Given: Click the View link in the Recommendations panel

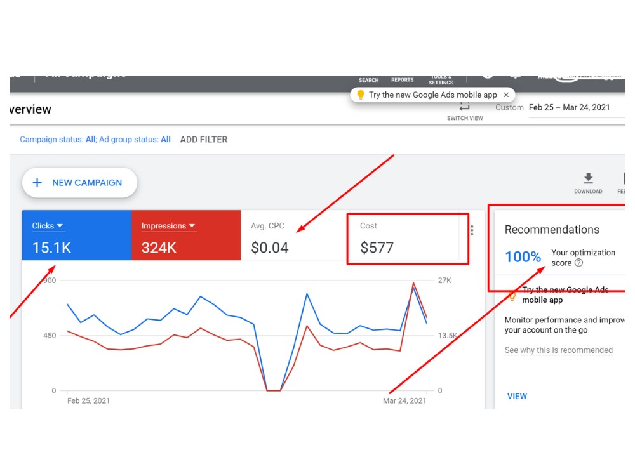Looking at the screenshot, I should pyautogui.click(x=517, y=396).
